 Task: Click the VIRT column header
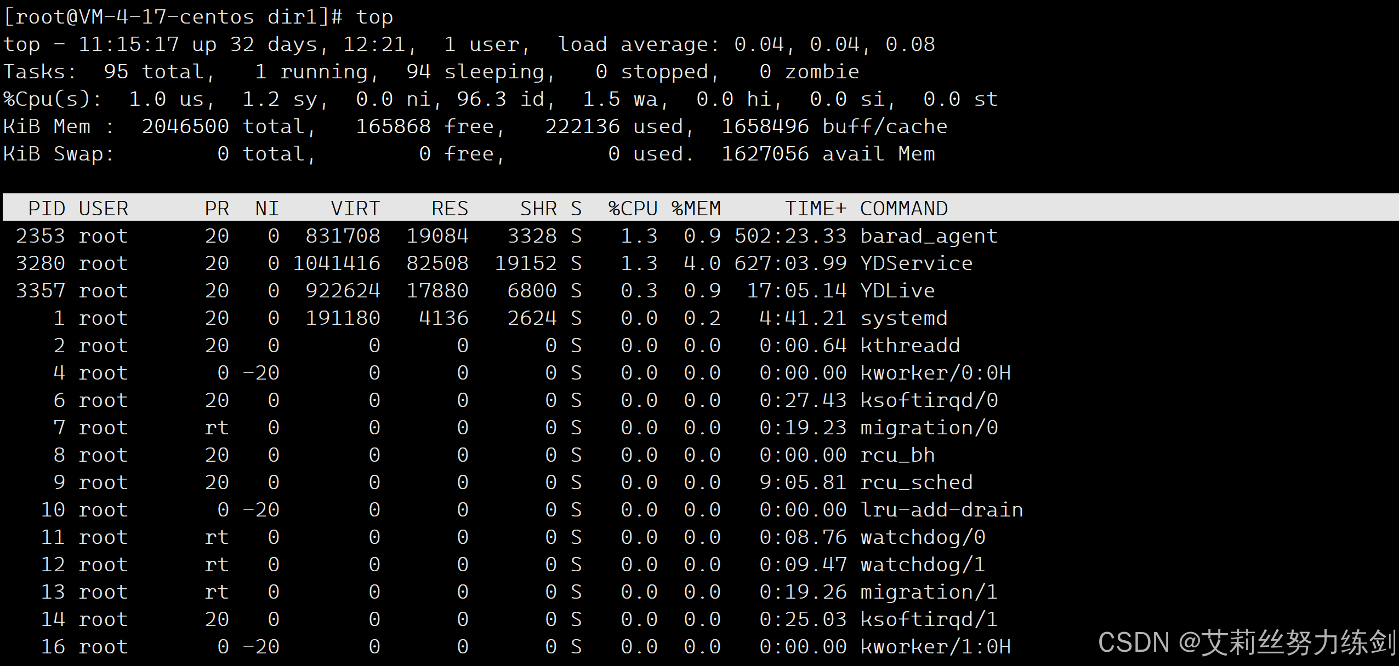(355, 209)
